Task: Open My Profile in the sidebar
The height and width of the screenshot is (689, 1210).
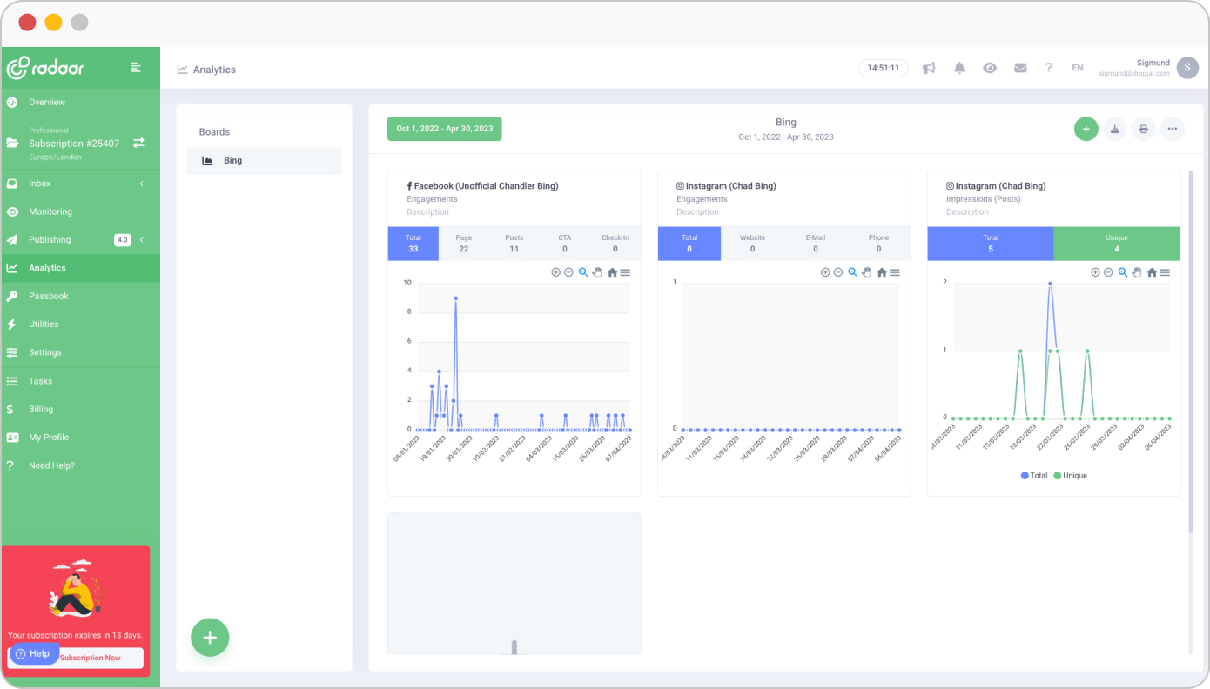Action: pos(80,438)
